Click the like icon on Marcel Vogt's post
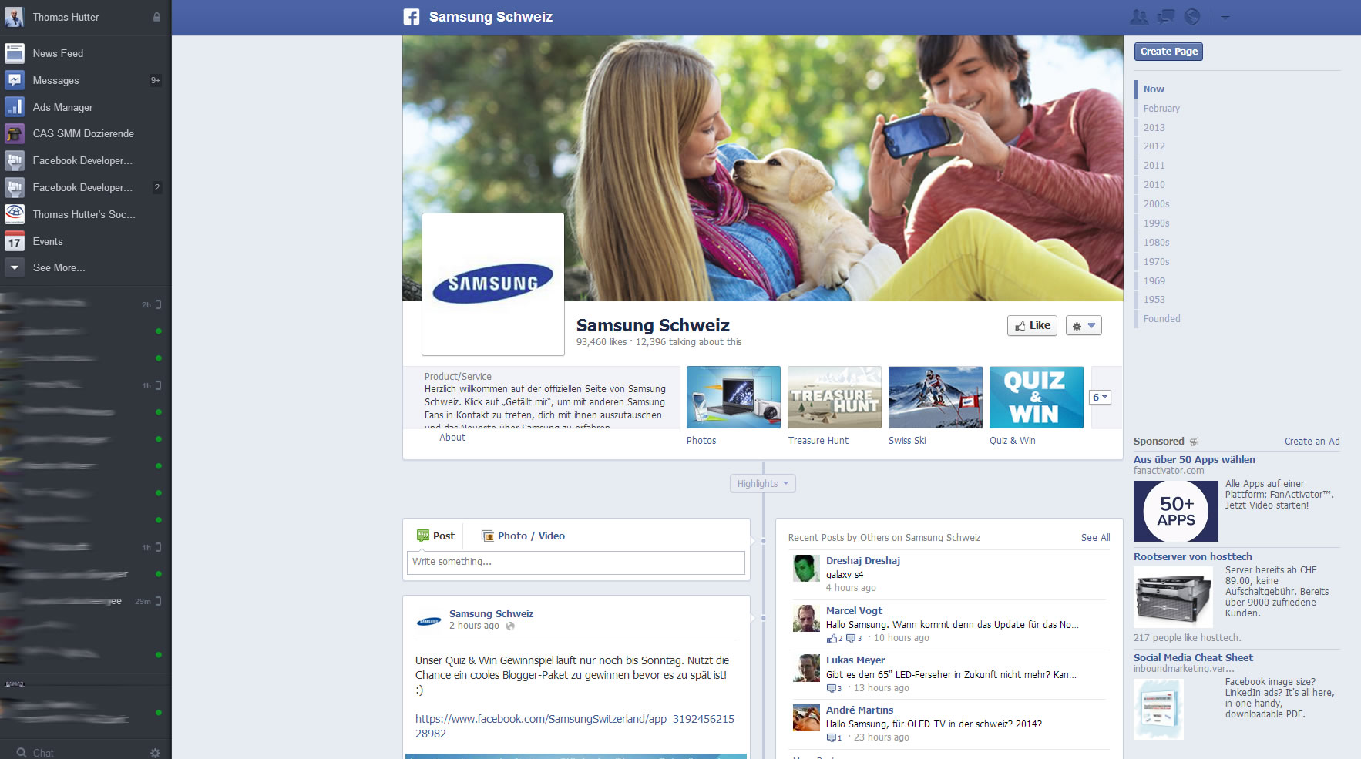The width and height of the screenshot is (1361, 759). click(x=832, y=638)
